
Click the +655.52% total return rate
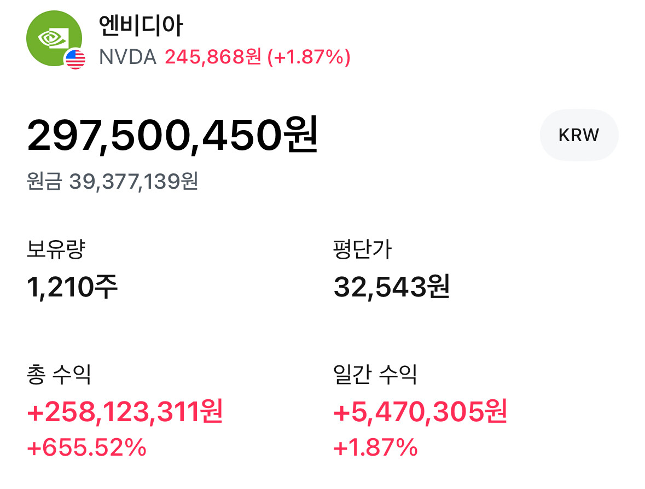86,449
